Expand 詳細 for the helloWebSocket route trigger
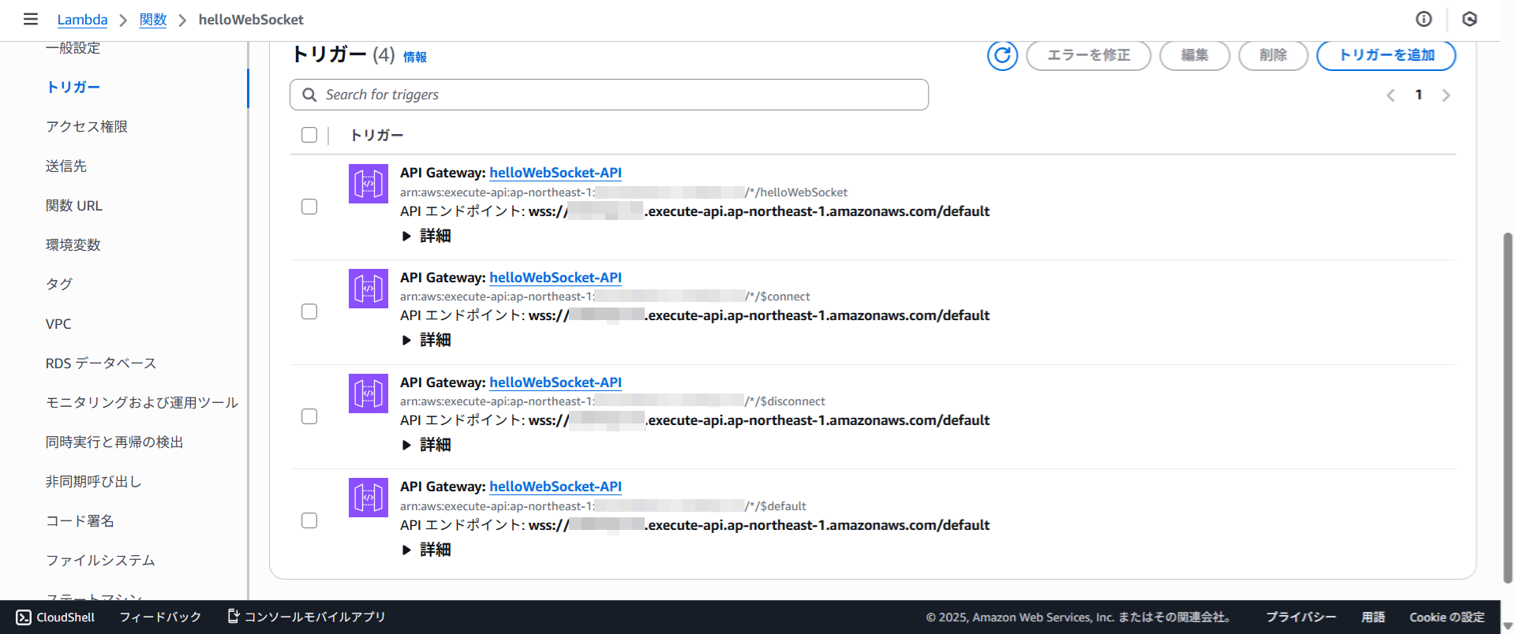The image size is (1515, 634). coord(427,236)
